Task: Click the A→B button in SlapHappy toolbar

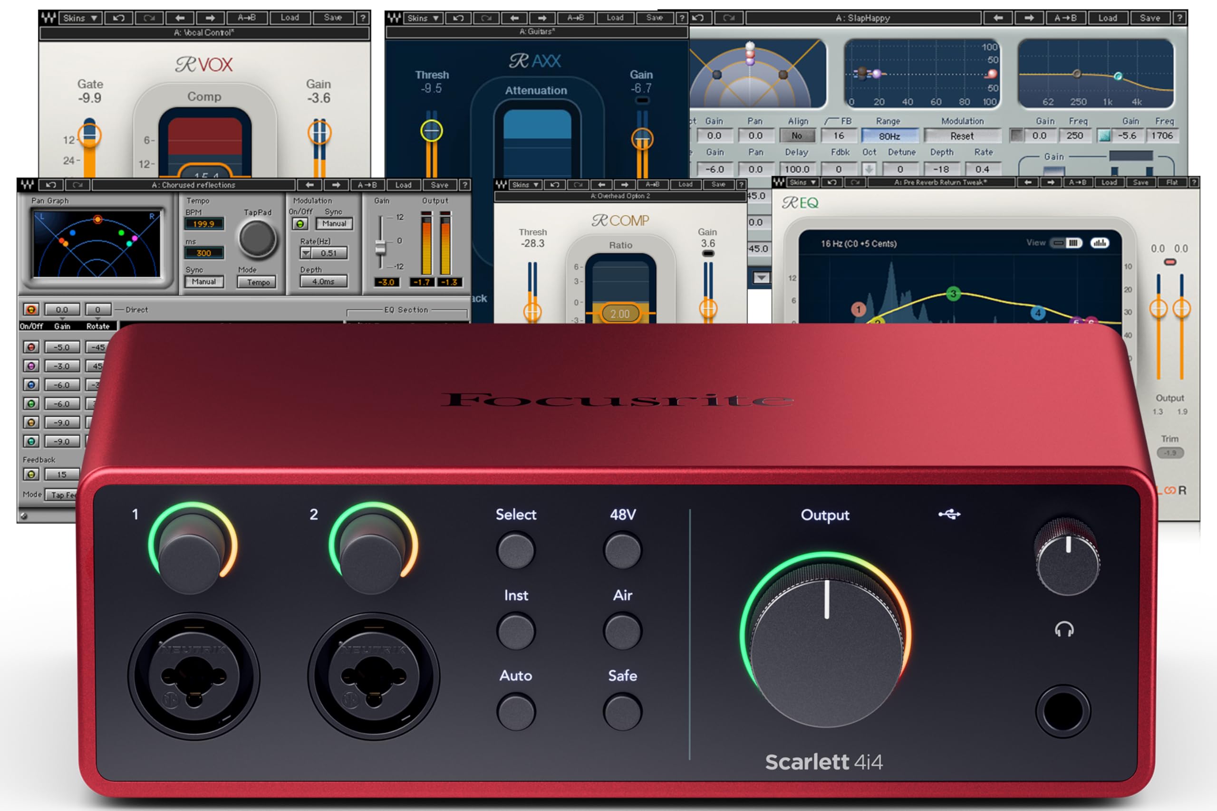Action: point(1065,18)
